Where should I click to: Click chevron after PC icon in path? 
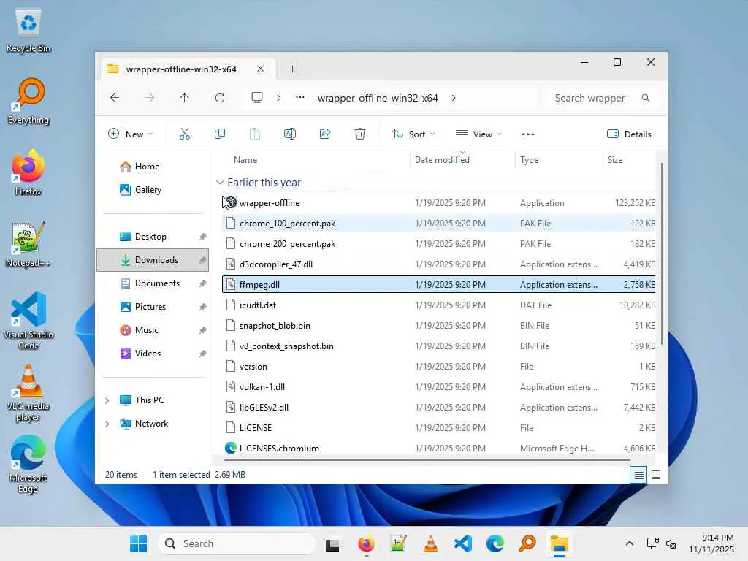click(x=279, y=98)
